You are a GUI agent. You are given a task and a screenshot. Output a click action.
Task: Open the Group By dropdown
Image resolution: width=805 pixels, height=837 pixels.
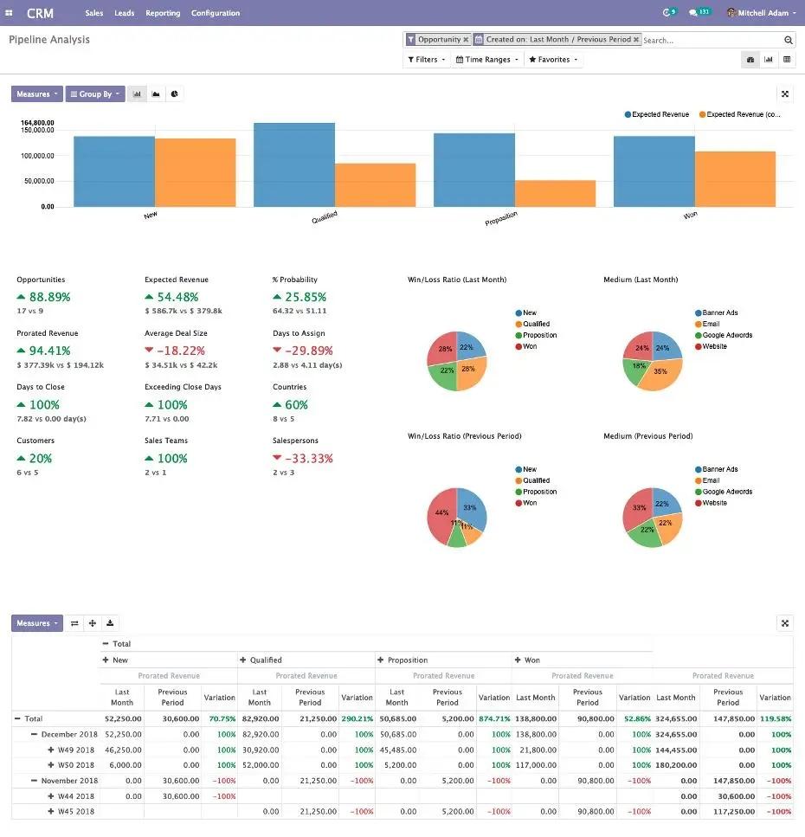click(95, 93)
